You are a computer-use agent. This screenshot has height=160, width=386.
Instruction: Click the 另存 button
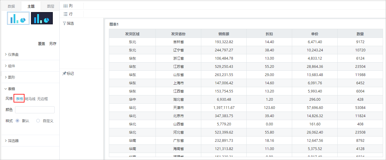(53, 43)
